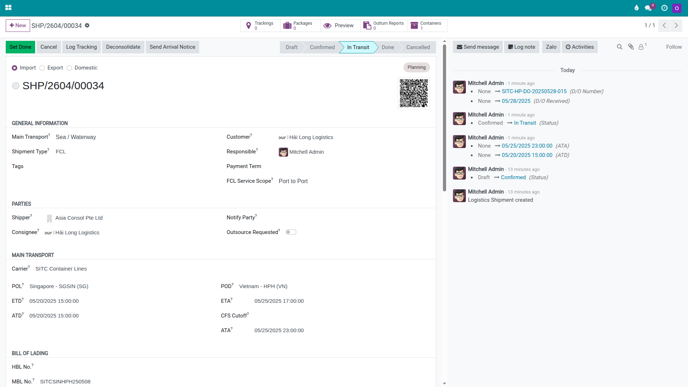Open the gear actions menu next to SHP/2604/00034
The height and width of the screenshot is (387, 688).
(87, 25)
